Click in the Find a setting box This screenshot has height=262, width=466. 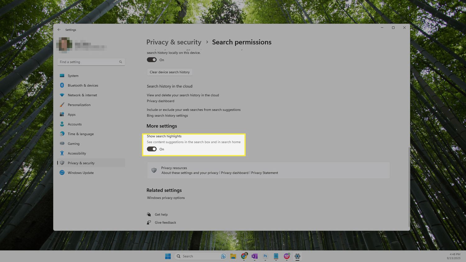point(89,62)
